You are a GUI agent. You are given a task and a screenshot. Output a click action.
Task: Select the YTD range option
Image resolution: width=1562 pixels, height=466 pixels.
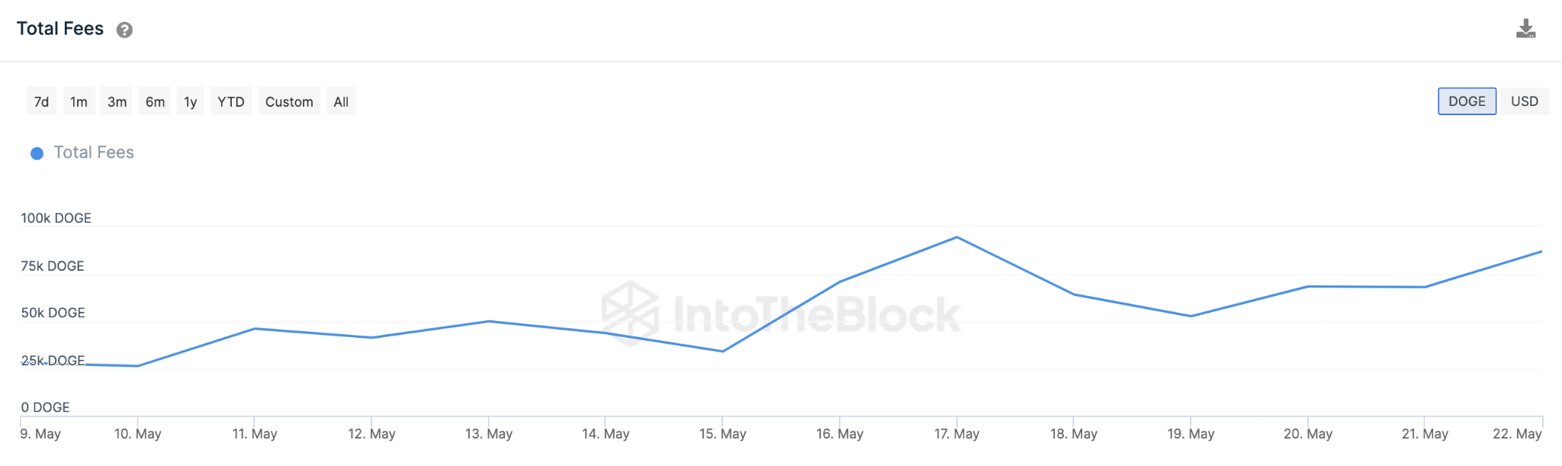(x=230, y=101)
